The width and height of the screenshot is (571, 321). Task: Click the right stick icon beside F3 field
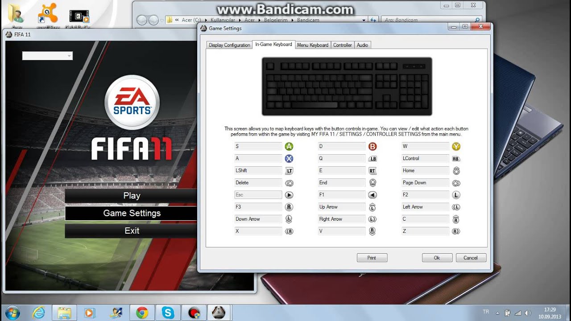coord(289,207)
